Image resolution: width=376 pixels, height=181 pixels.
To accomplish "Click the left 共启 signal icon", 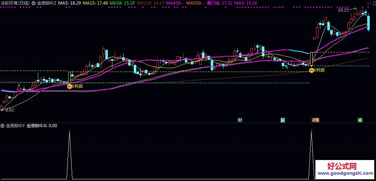I will pos(69,86).
